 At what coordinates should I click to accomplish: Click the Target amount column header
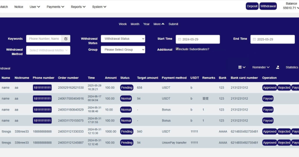click(147, 78)
